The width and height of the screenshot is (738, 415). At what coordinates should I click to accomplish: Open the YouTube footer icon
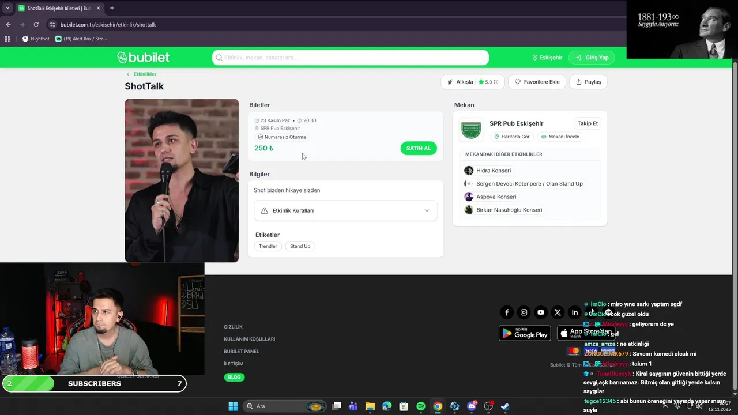540,312
